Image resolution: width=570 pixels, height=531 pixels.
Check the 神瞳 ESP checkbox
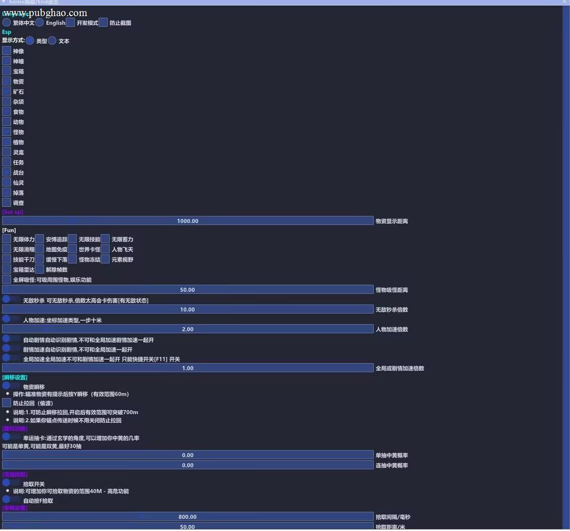pyautogui.click(x=7, y=61)
